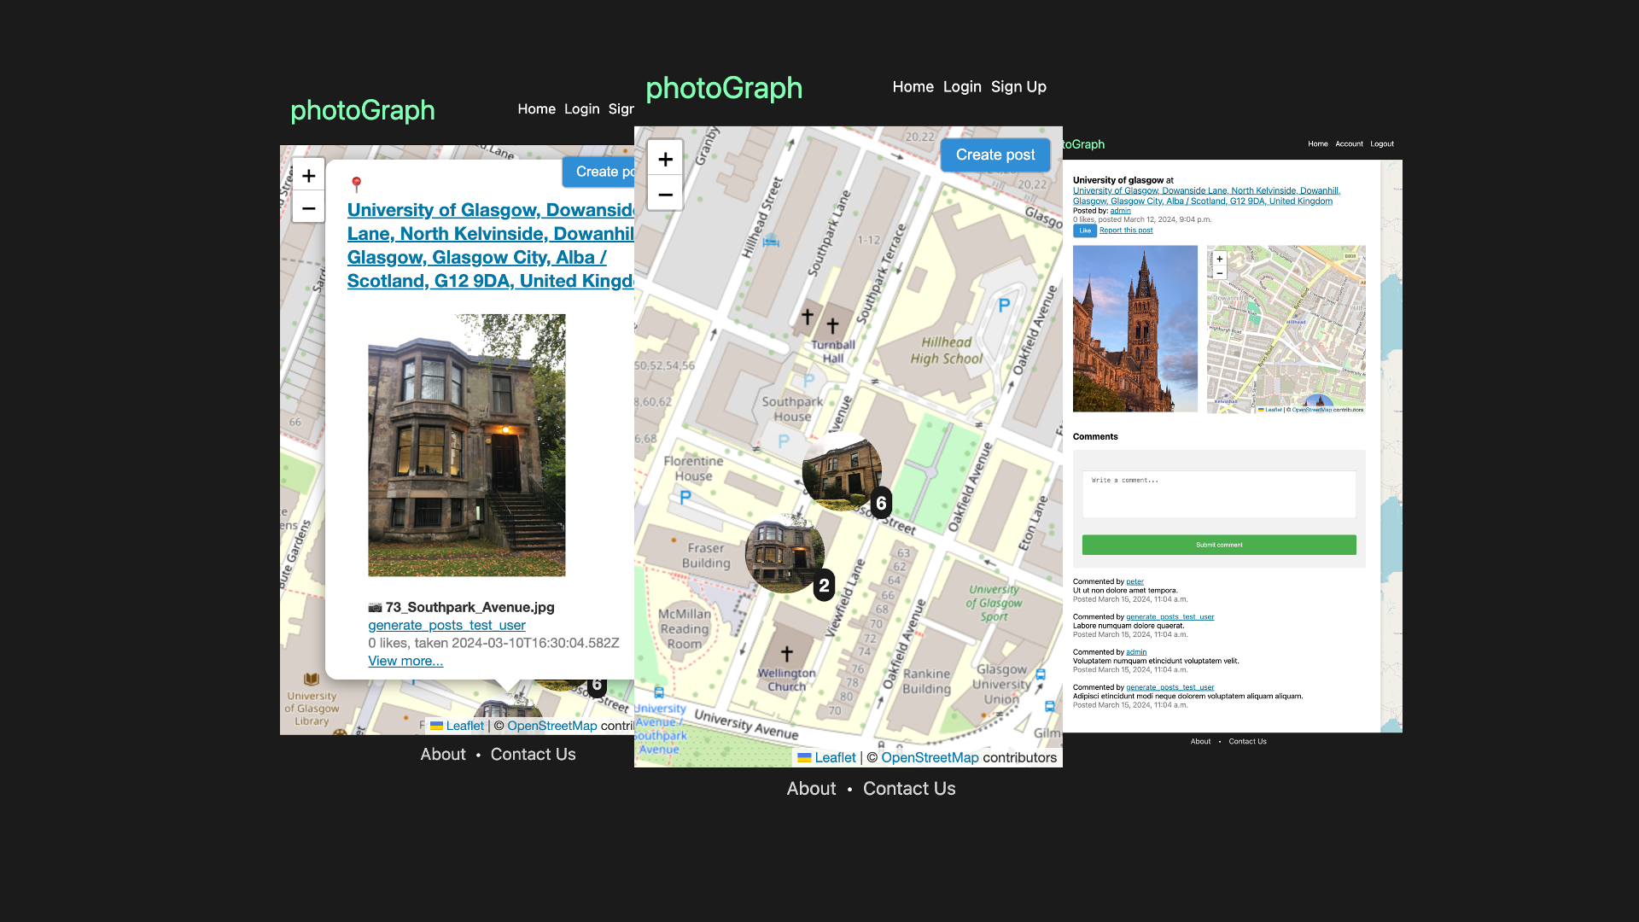
Task: Click the 'Labore numquam dolore quaerat.' comment text
Action: (x=1129, y=626)
